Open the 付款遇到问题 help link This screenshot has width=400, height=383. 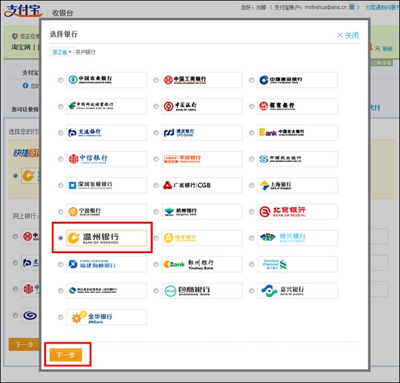pos(382,7)
